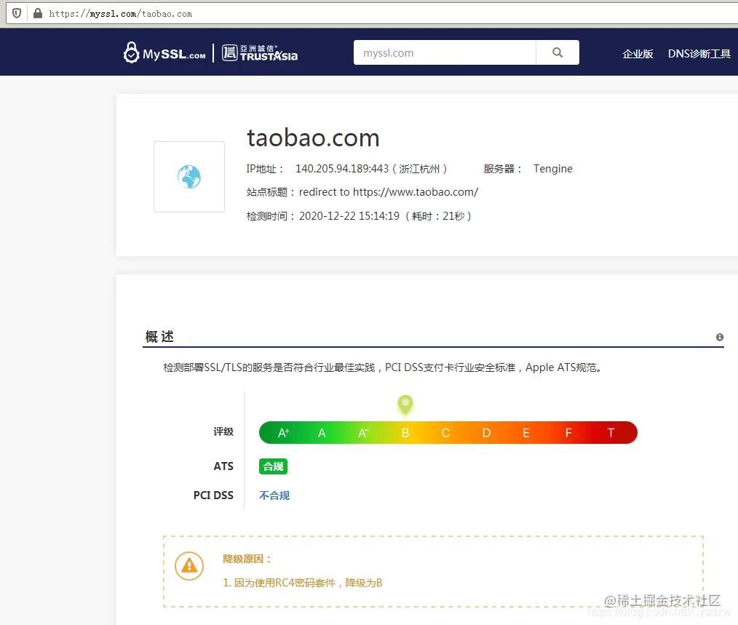
Task: Click the taobao.com domain heading
Action: coord(313,138)
